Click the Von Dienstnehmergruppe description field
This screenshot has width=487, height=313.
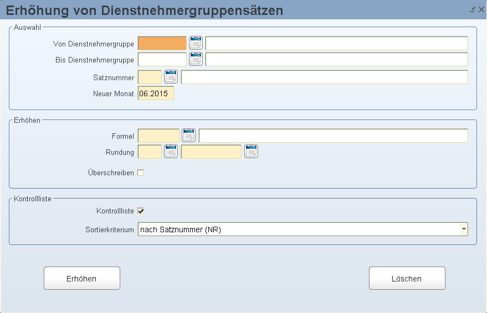[x=336, y=43]
